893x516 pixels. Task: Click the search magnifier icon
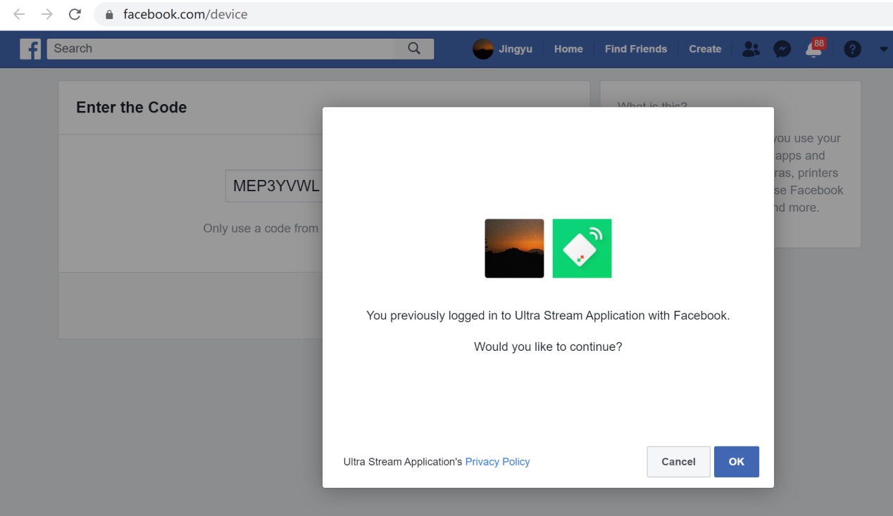pyautogui.click(x=414, y=49)
